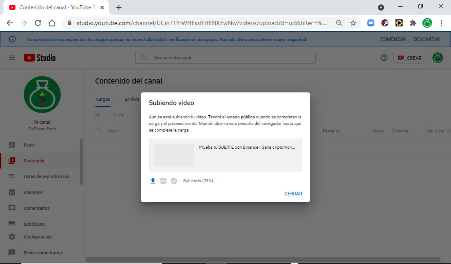This screenshot has width=451, height=264.
Task: Sort by Fecha column arrow
Action: [338, 131]
